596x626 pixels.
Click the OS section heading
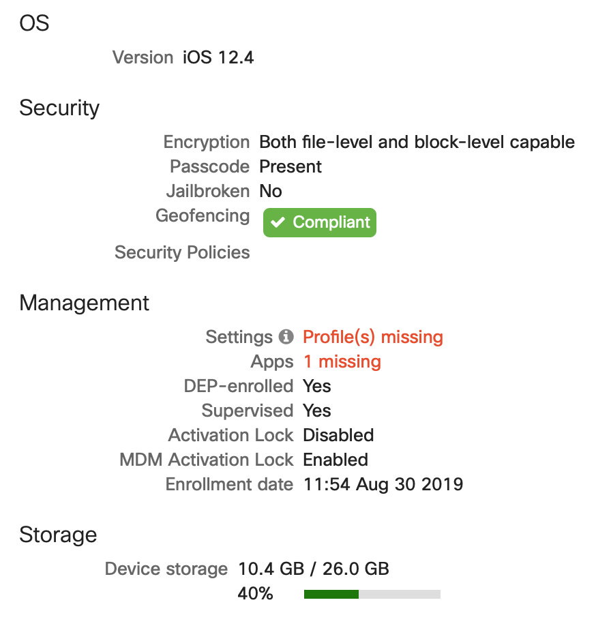(x=34, y=23)
